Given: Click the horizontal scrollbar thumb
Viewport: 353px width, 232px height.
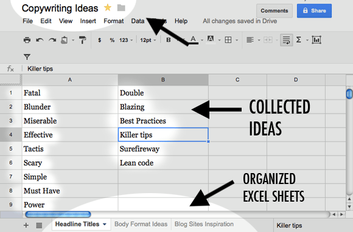Looking at the screenshot, I should (58, 214).
